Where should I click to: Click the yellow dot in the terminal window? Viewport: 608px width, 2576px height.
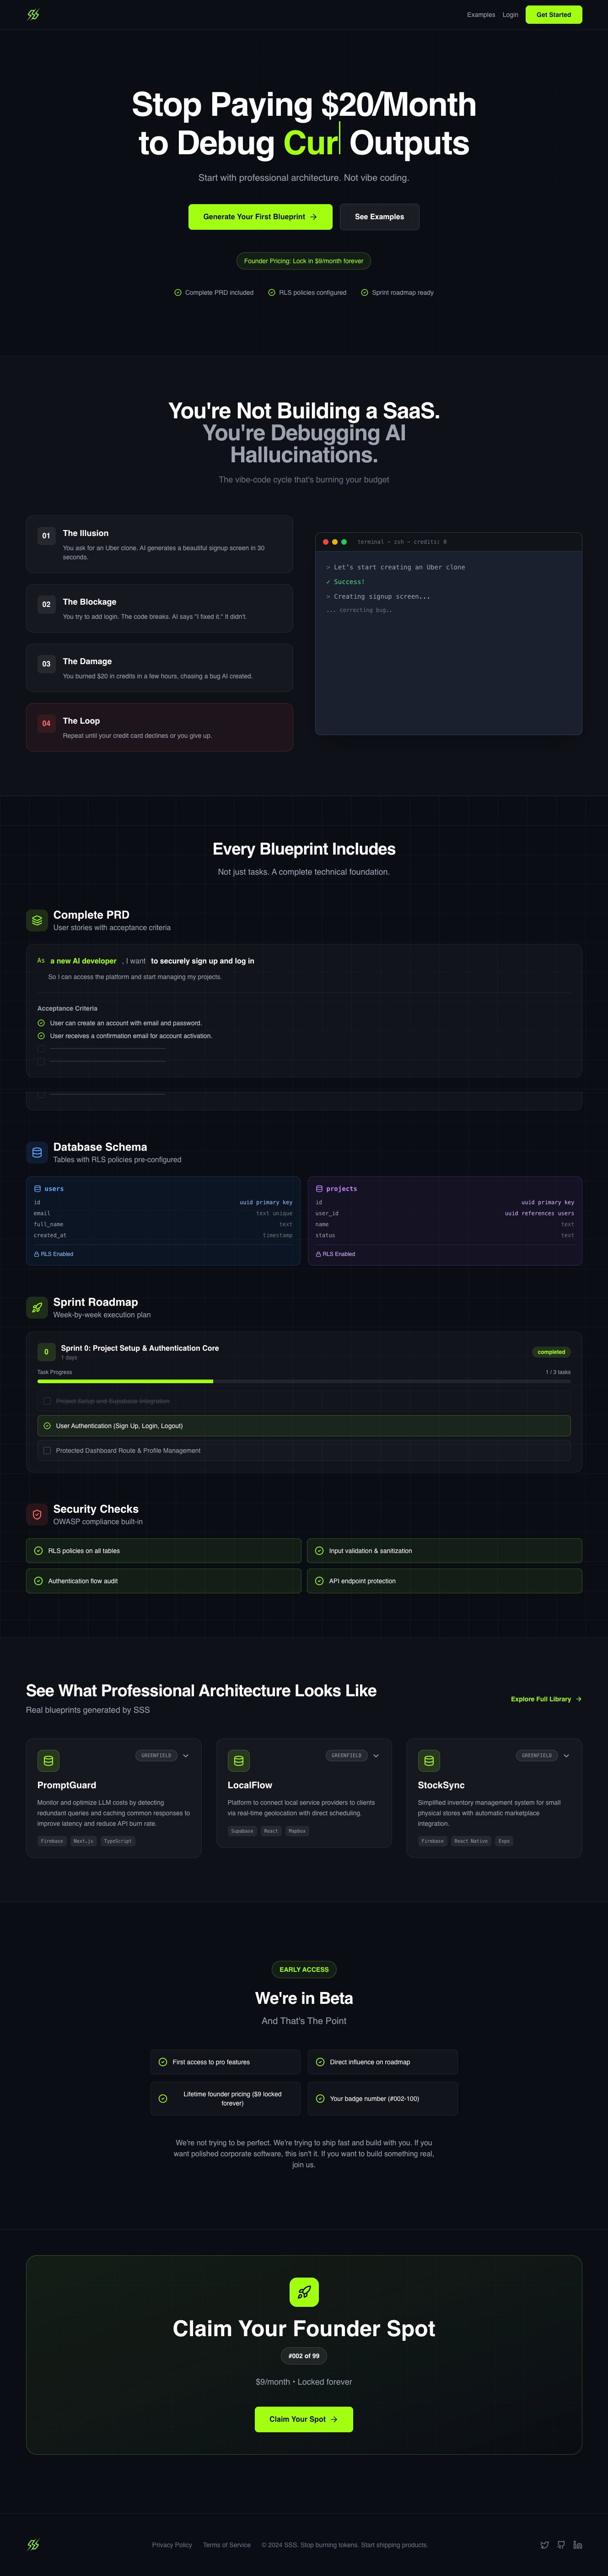[335, 542]
